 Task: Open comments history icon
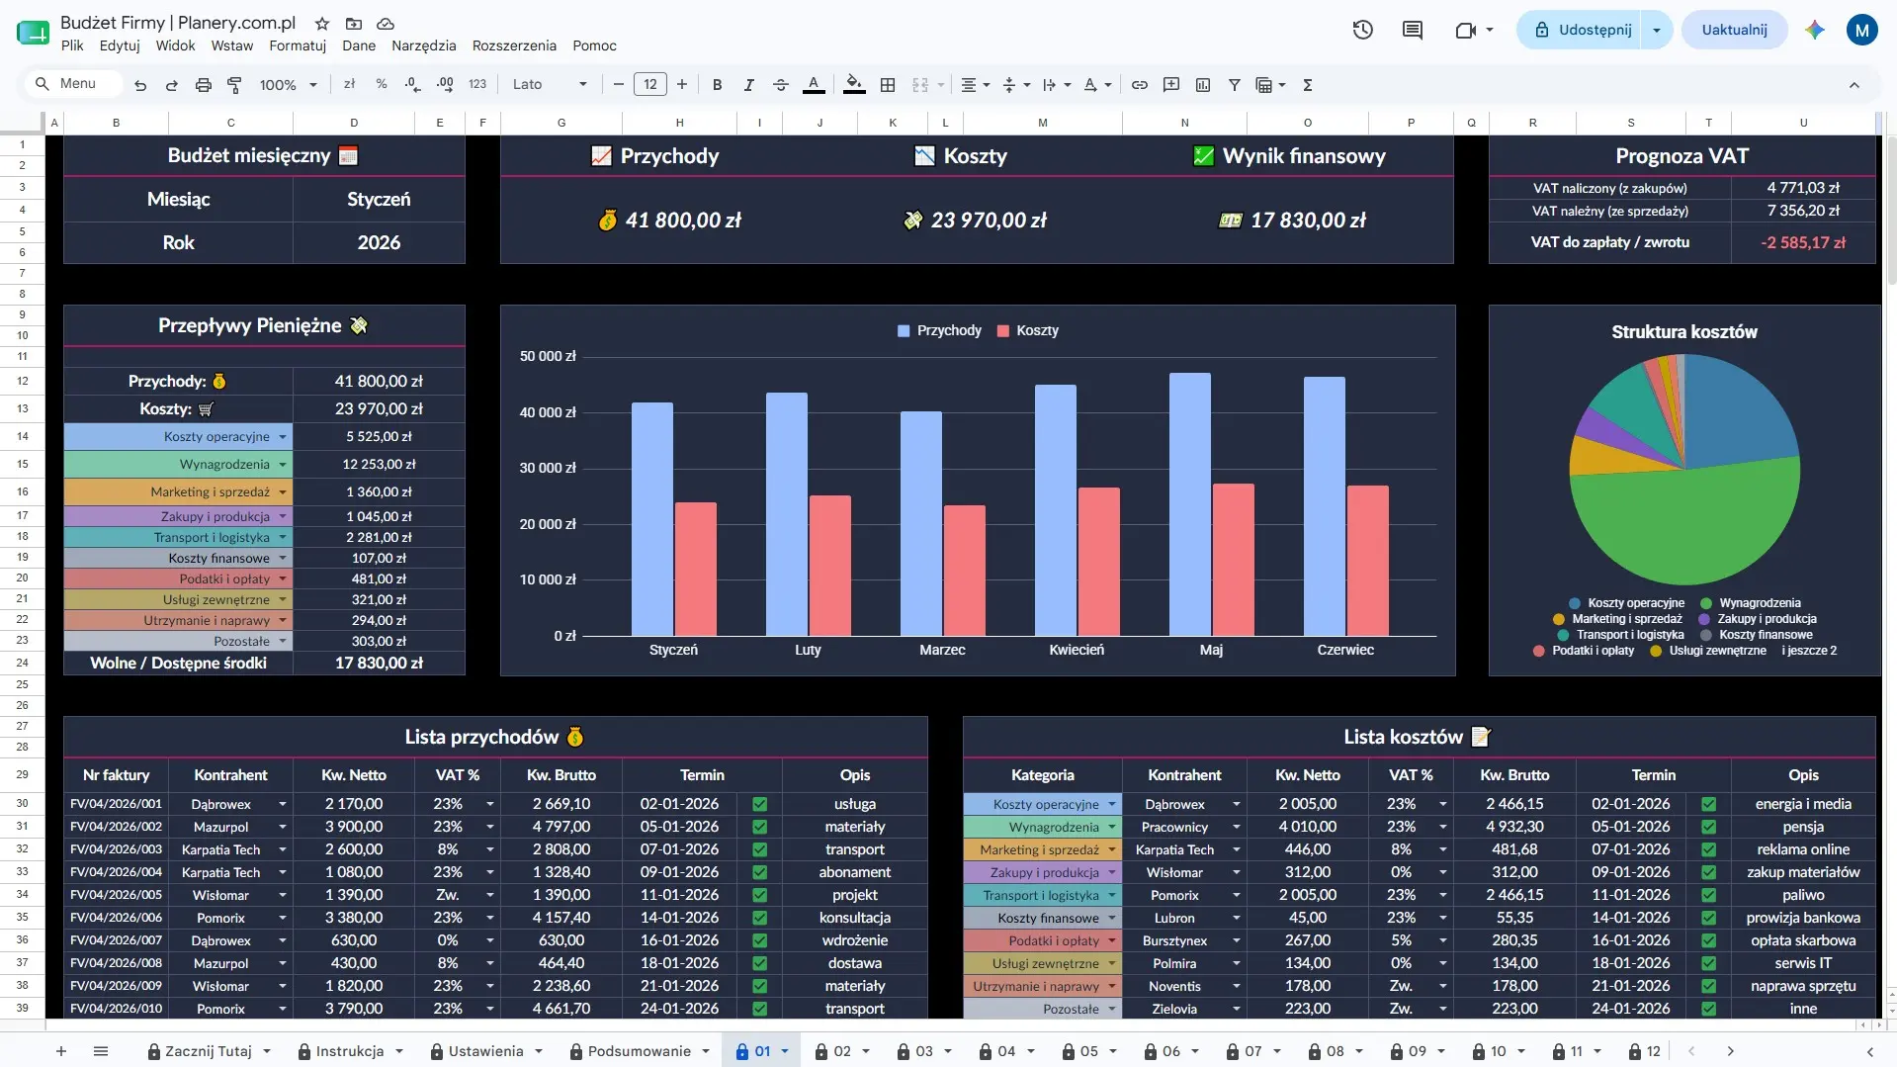1413,30
